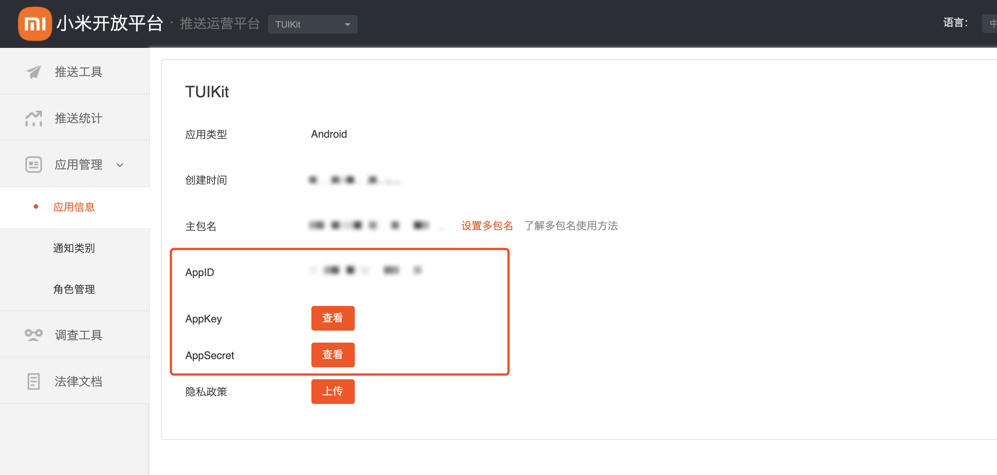997x475 pixels.
Task: Click the Xiaomi MI logo icon
Action: click(35, 24)
